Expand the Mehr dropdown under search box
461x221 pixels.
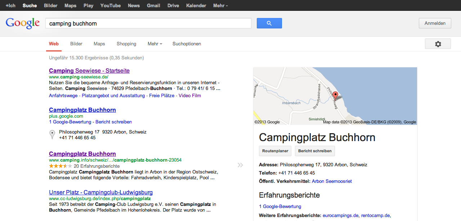155,44
